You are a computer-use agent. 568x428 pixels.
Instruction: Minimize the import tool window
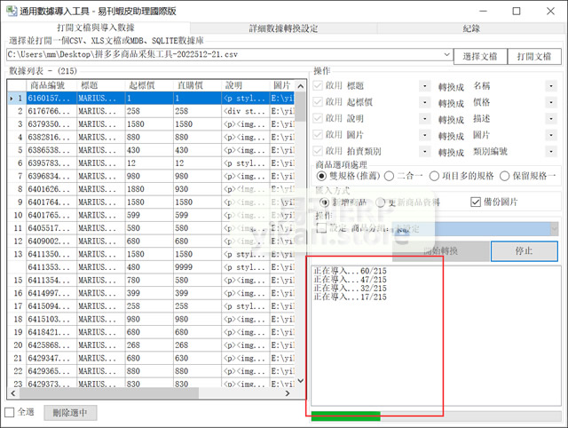476,11
